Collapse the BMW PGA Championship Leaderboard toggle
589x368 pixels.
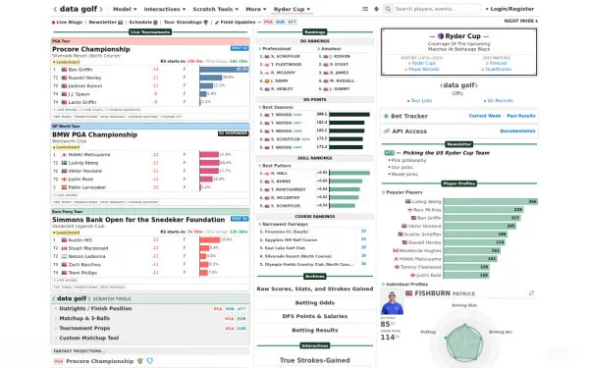point(66,147)
